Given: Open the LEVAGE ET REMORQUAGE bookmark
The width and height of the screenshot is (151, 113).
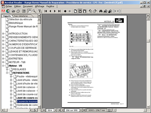Looking at the screenshot, I should tap(23, 51).
